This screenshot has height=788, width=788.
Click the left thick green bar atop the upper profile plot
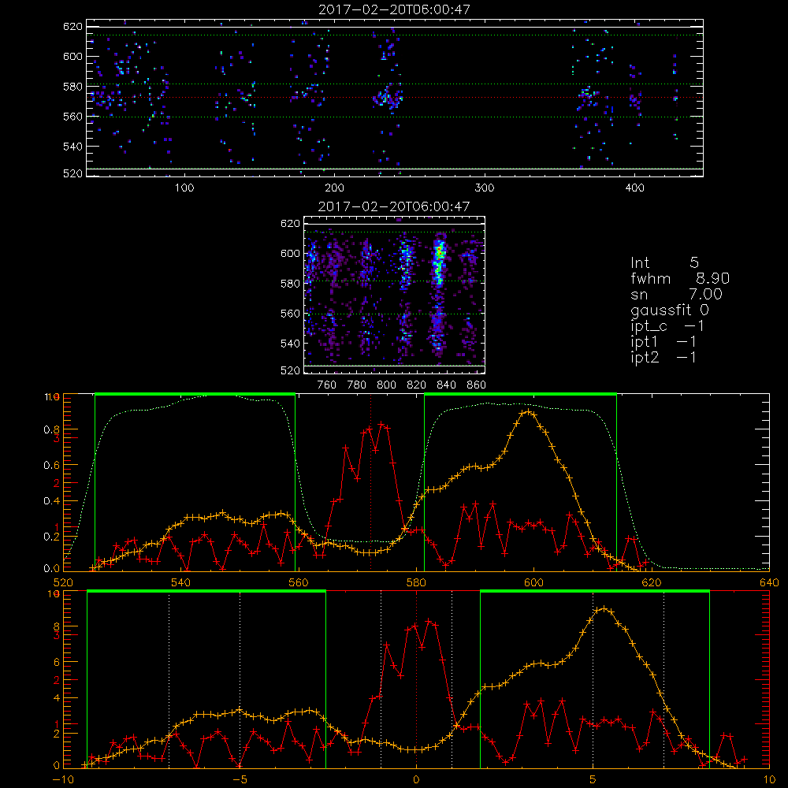click(x=195, y=394)
